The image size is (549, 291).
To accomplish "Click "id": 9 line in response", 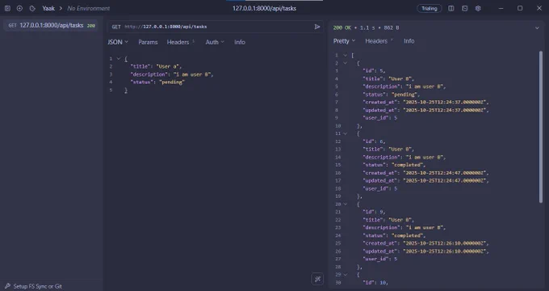I will coord(374,212).
